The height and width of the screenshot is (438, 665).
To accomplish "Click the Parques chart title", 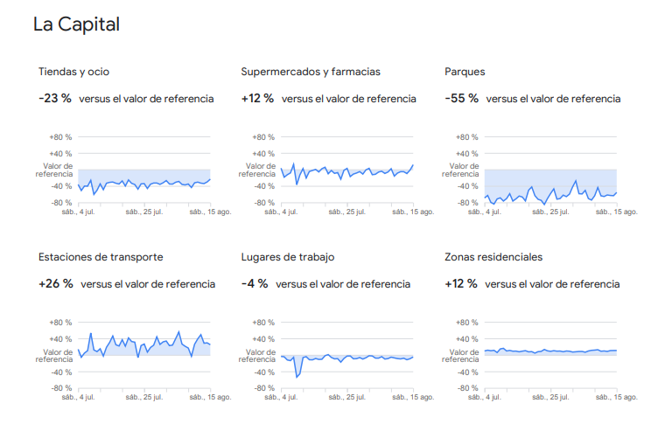I will pos(465,72).
